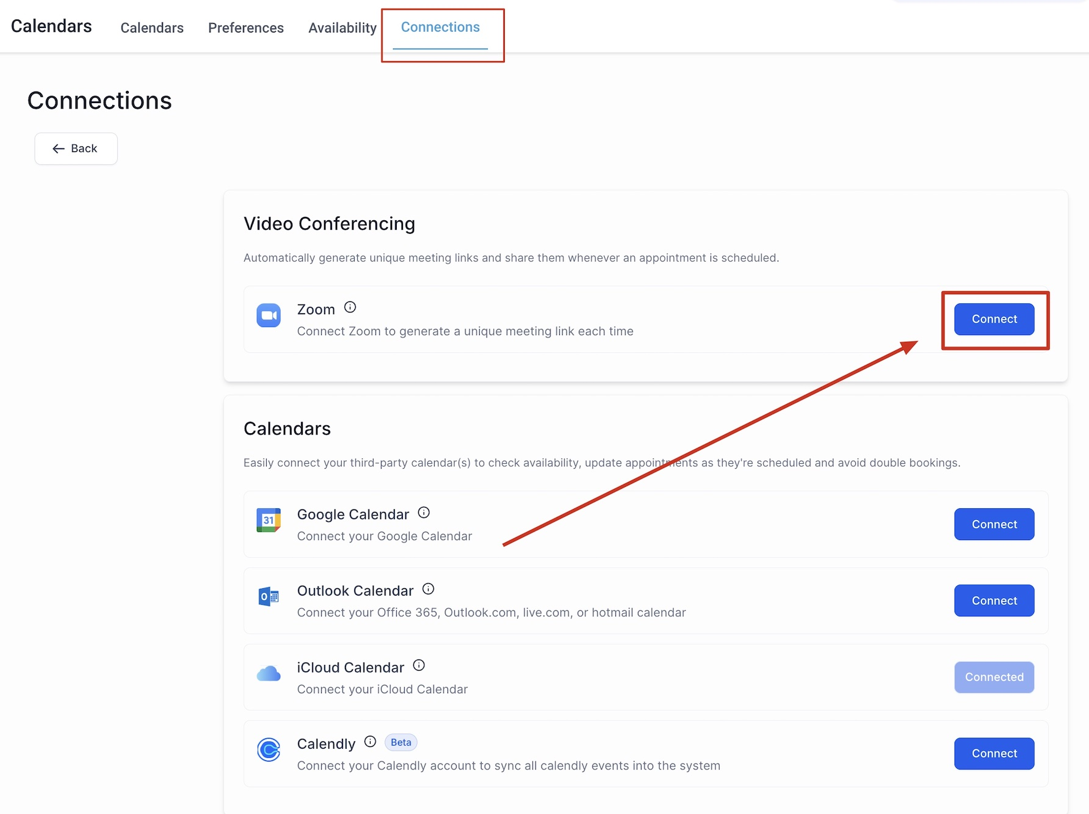
Task: Open the Google Calendar info icon
Action: 424,513
